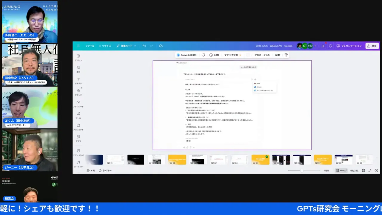This screenshot has height=215, width=382.
Task: Open the テキスト panel
Action: pos(78,81)
